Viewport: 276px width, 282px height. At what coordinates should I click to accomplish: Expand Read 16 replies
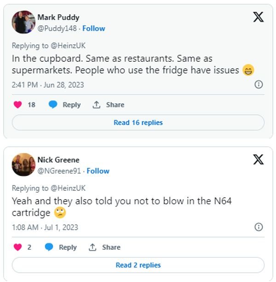click(x=138, y=123)
